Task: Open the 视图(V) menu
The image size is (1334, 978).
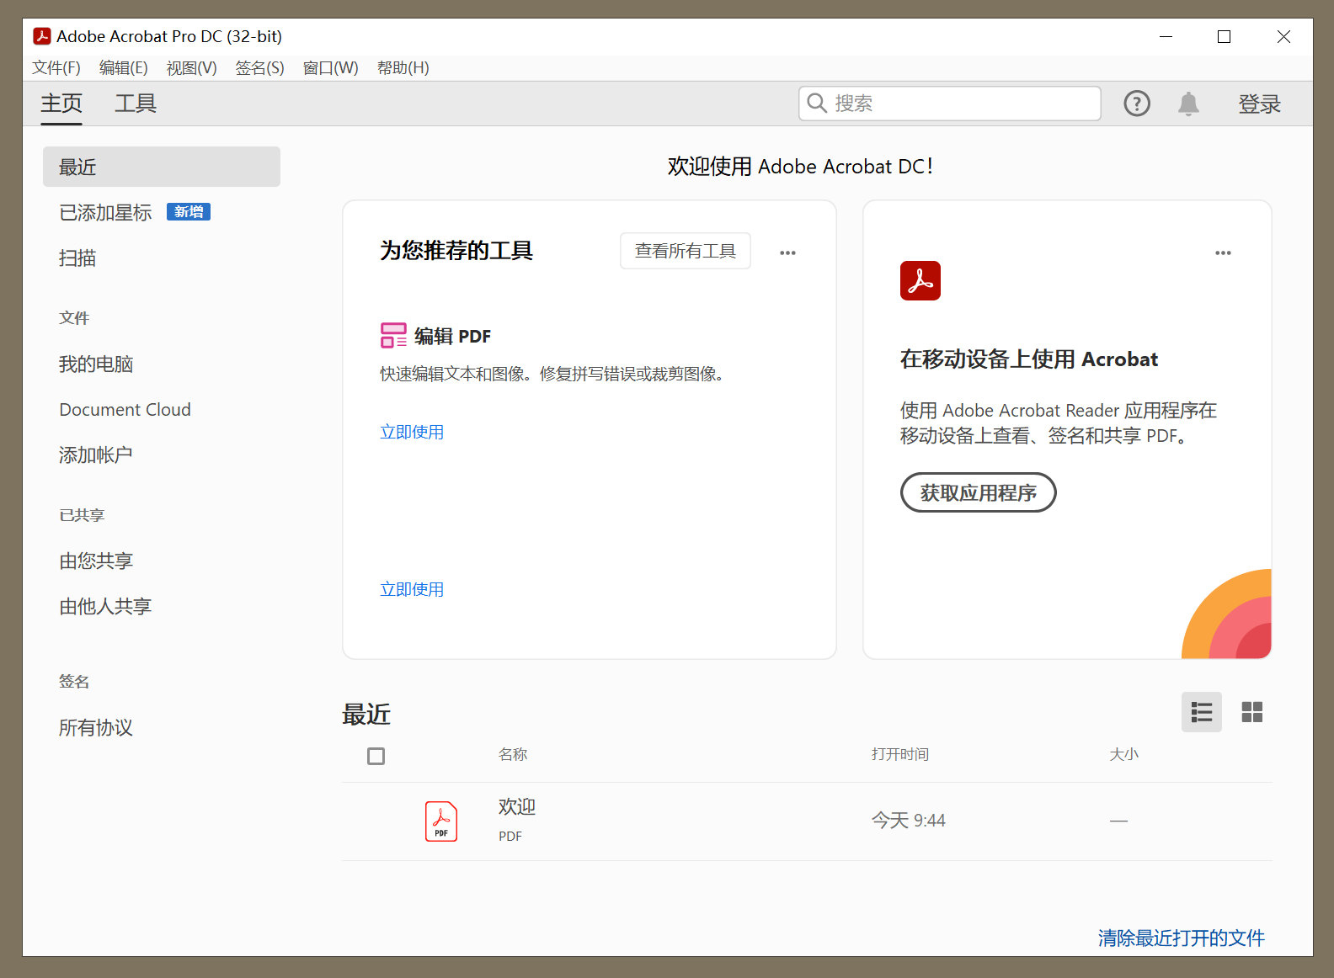Action: click(x=191, y=68)
